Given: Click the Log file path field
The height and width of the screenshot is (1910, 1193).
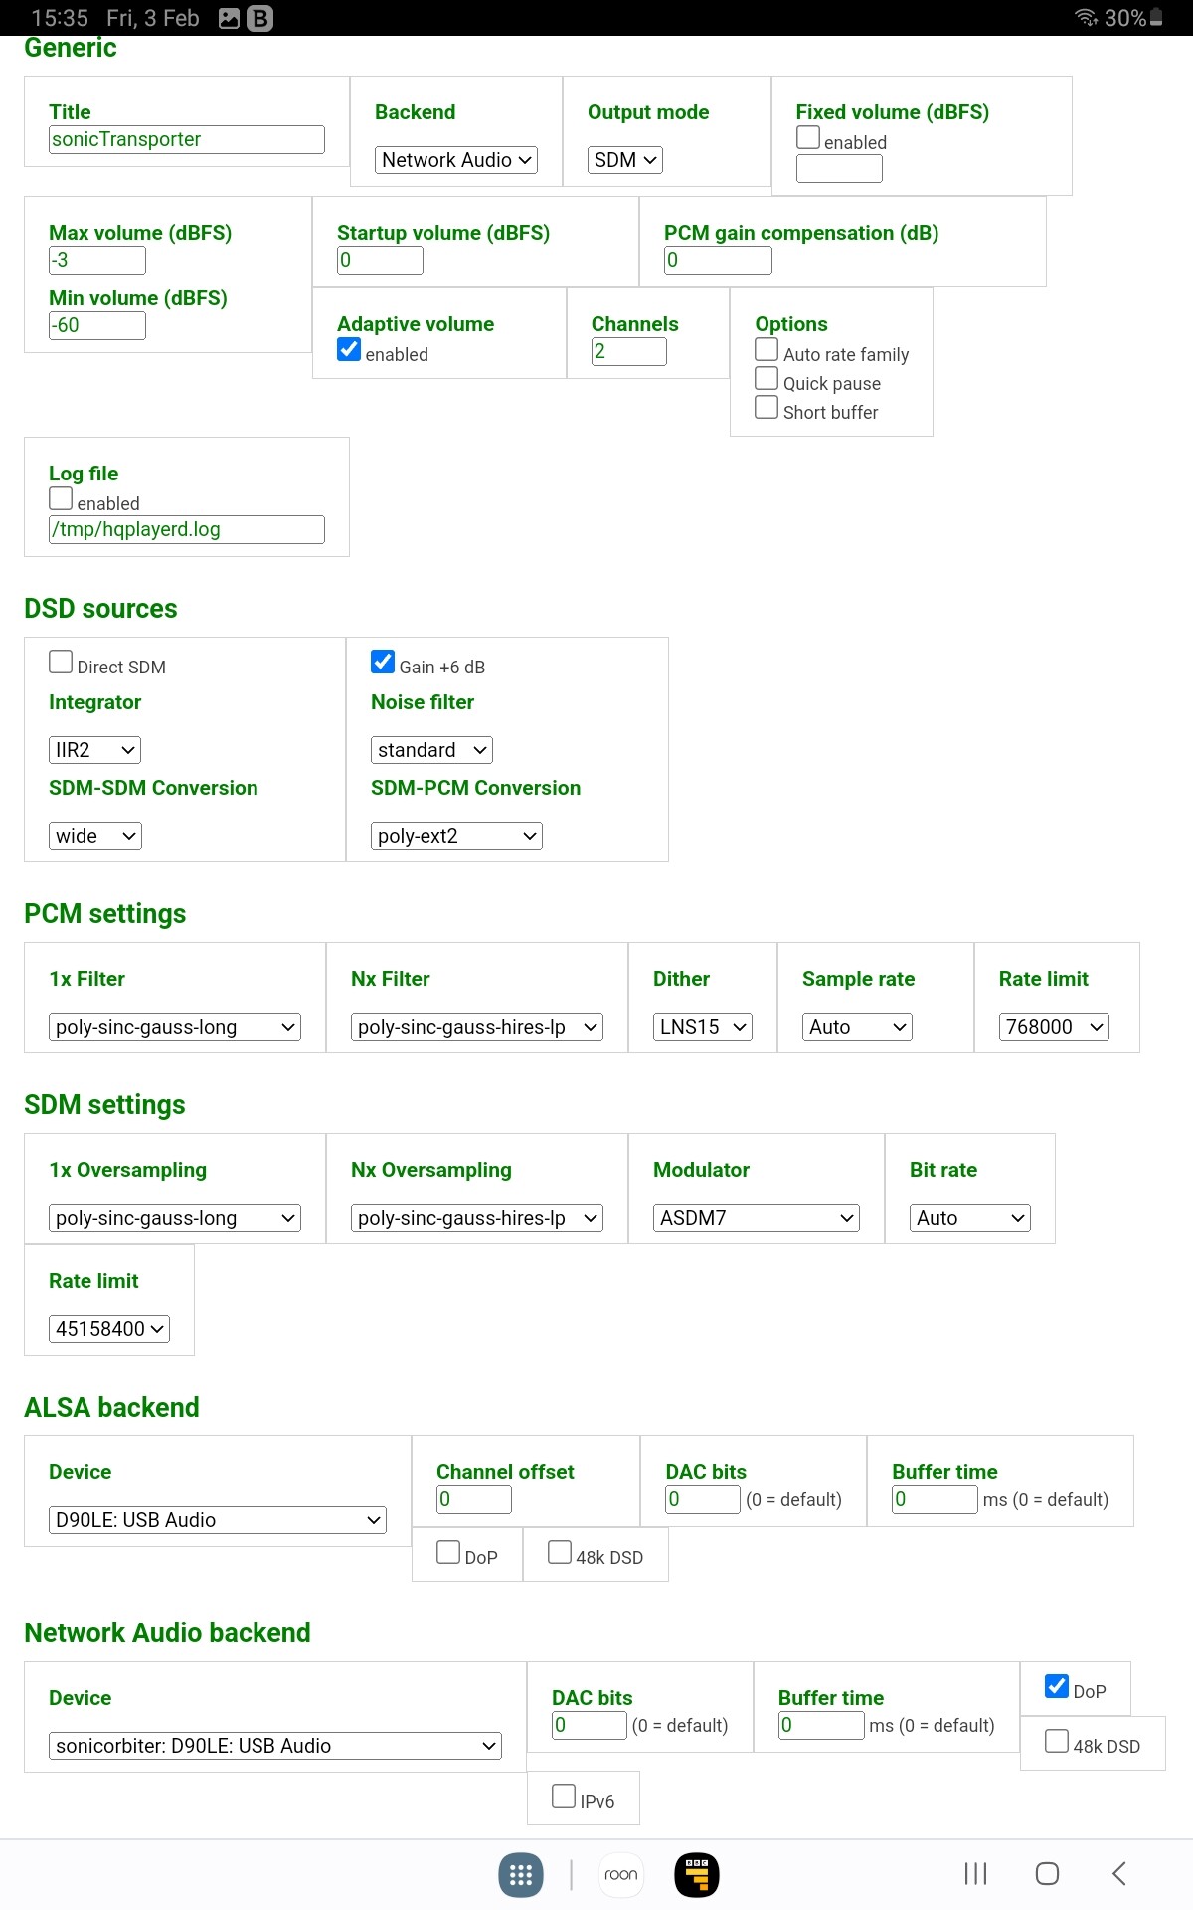Looking at the screenshot, I should 187,529.
